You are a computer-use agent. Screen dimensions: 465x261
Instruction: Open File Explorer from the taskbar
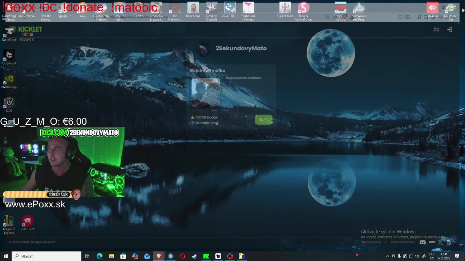tap(111, 256)
